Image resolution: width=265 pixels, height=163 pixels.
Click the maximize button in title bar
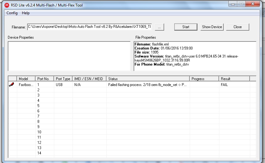click(241, 4)
